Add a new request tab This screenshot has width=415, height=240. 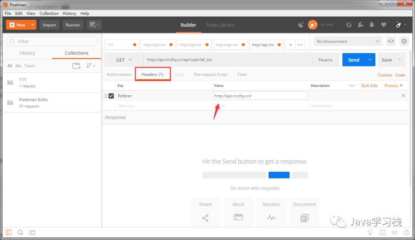(x=290, y=45)
